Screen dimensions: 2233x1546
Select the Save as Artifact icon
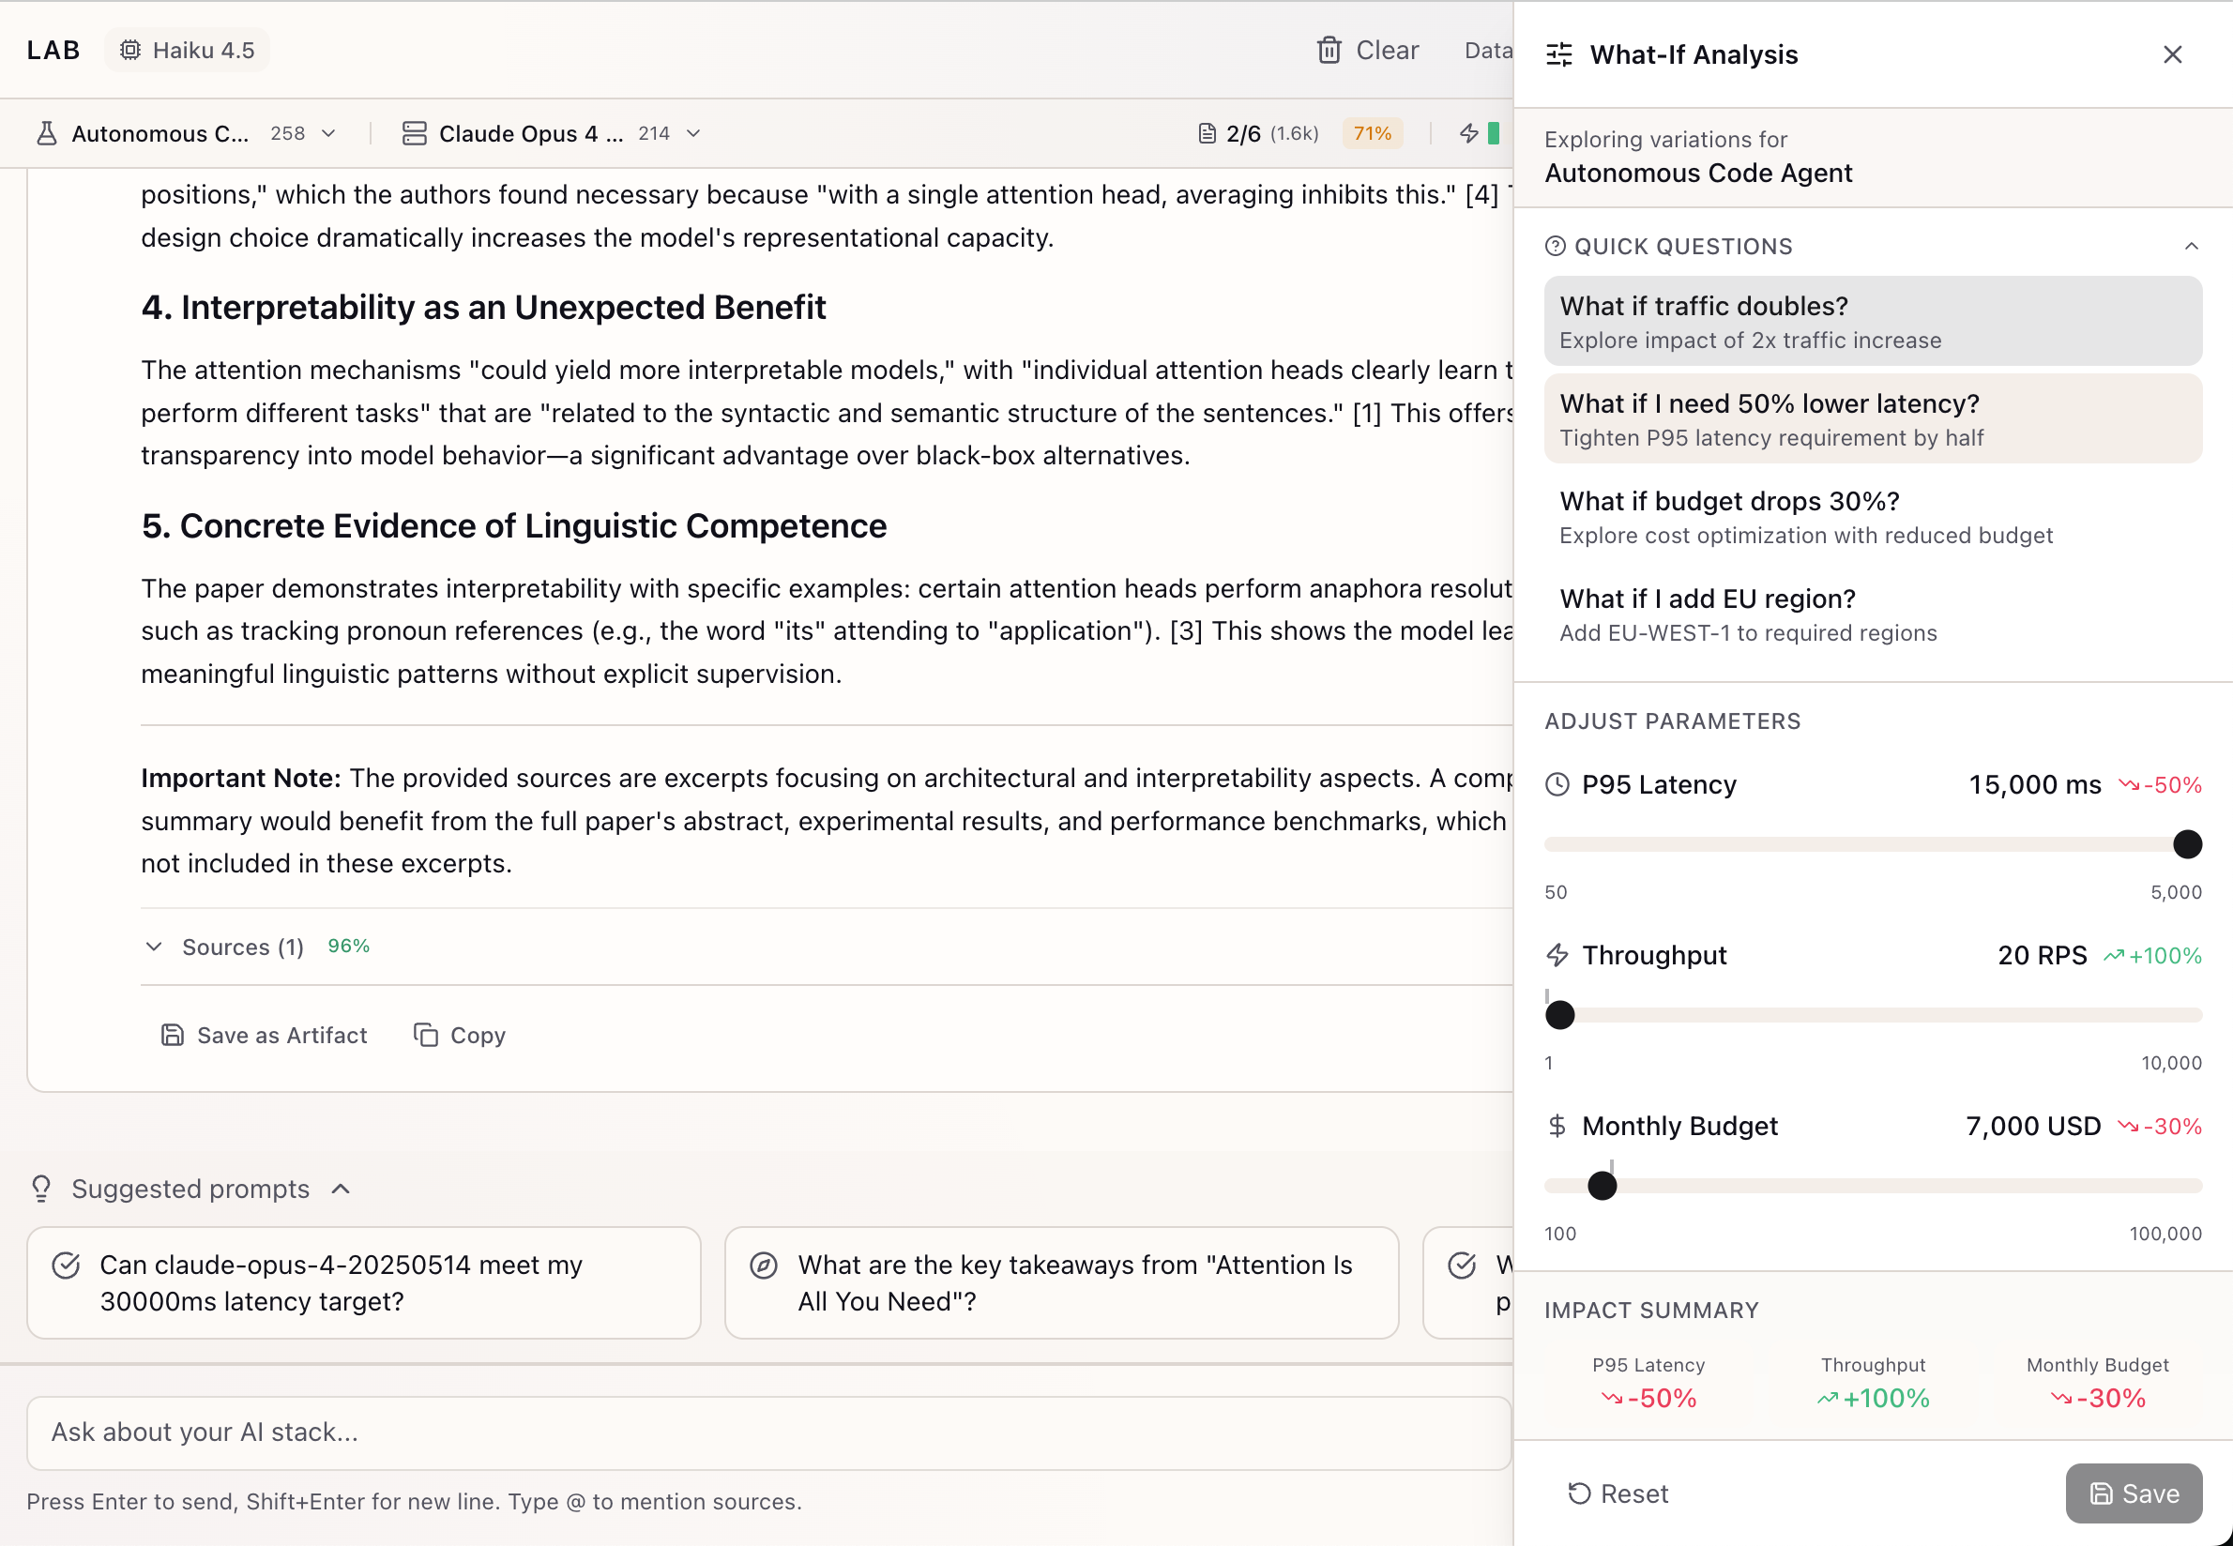pos(173,1035)
